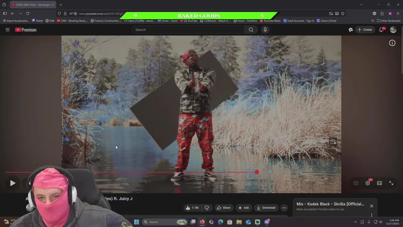Toggle theater mode on the player
The height and width of the screenshot is (227, 403).
click(x=379, y=183)
